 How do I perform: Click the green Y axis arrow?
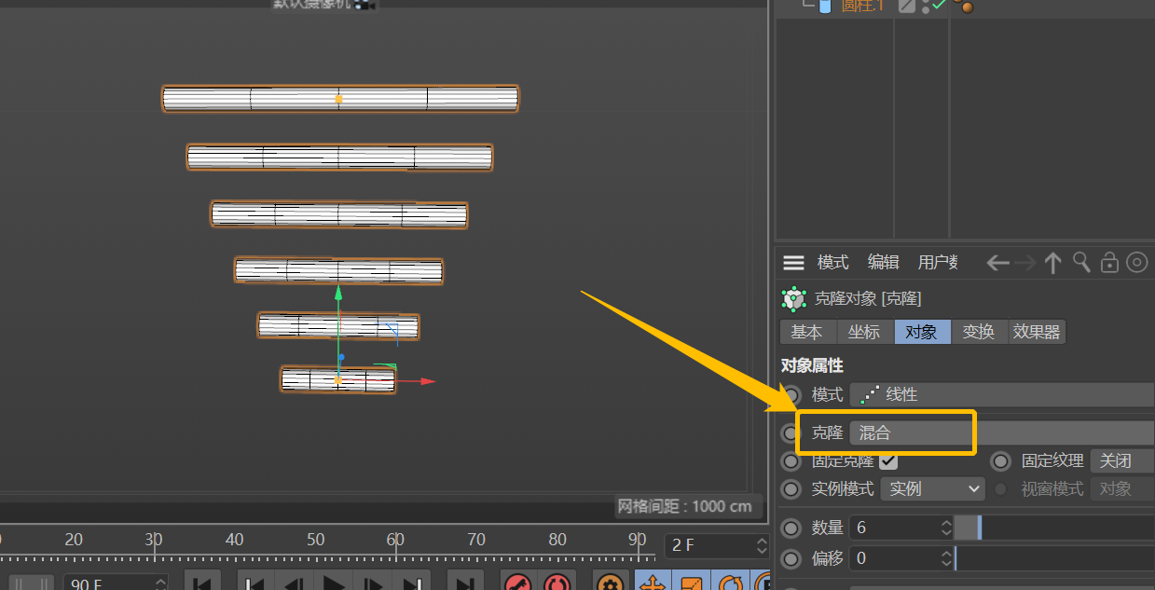(338, 294)
